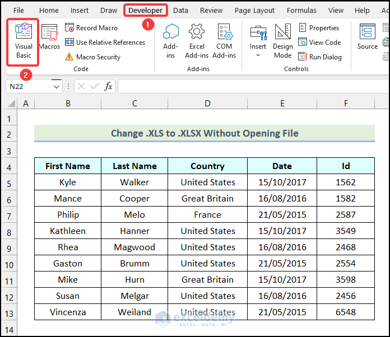The image size is (390, 337).
Task: Select the cell with Id 6548
Action: tap(346, 312)
